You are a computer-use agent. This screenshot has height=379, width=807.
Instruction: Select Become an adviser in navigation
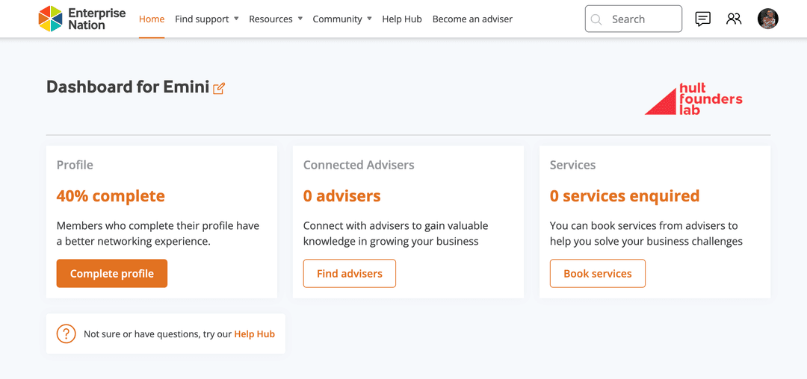472,19
